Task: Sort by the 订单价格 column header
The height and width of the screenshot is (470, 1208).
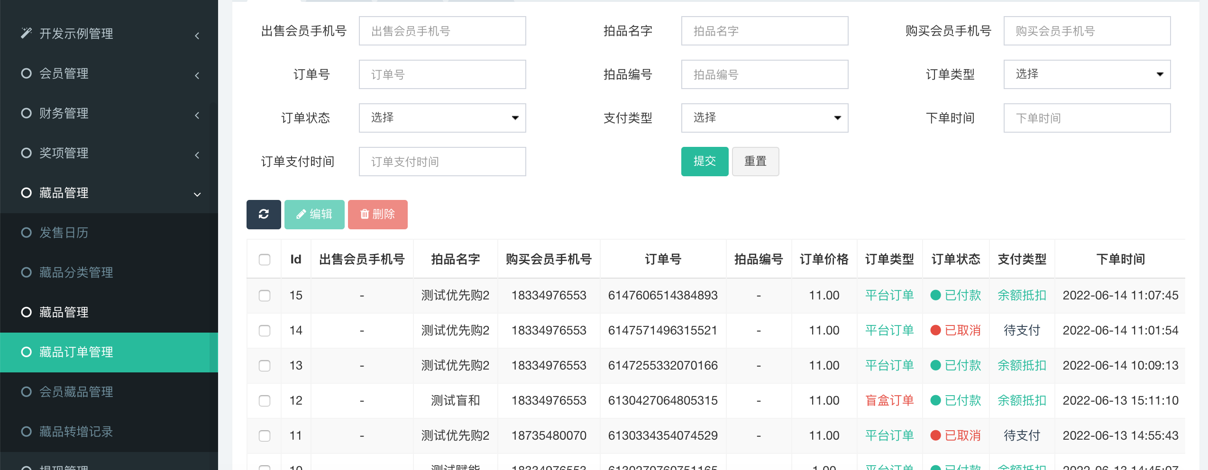Action: (824, 259)
